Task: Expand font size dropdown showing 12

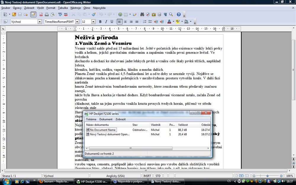Action: point(93,22)
